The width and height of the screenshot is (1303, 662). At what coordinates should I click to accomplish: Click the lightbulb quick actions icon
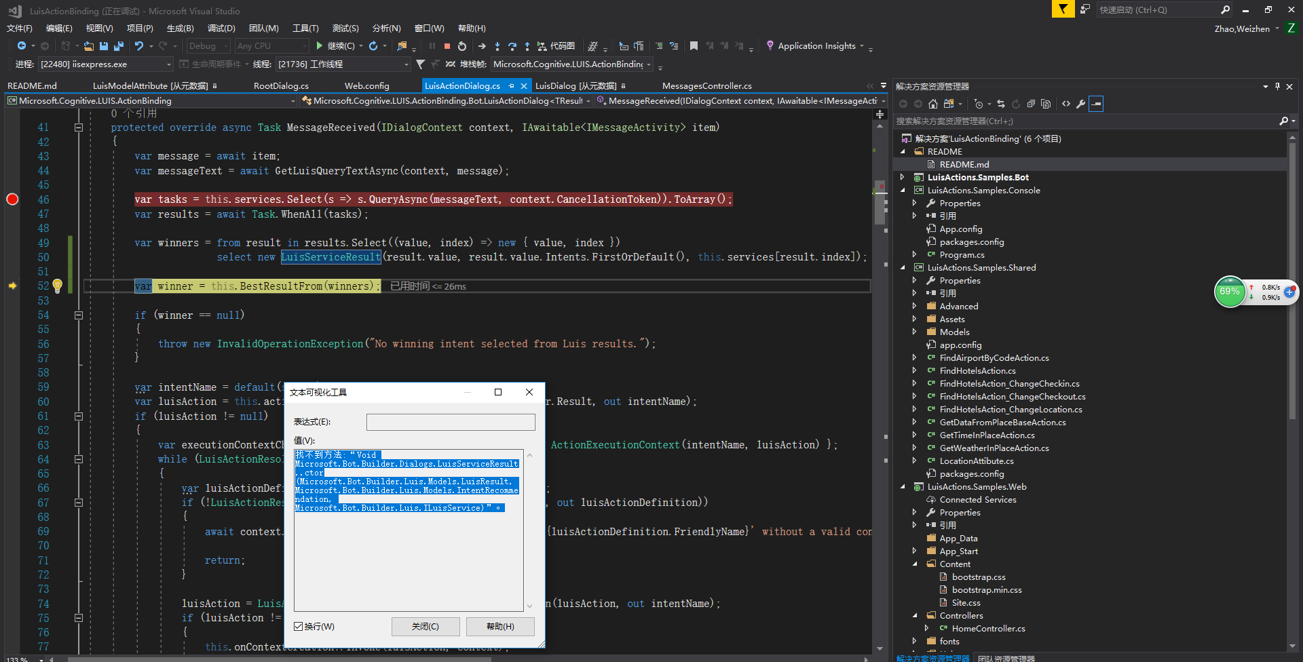pyautogui.click(x=58, y=286)
